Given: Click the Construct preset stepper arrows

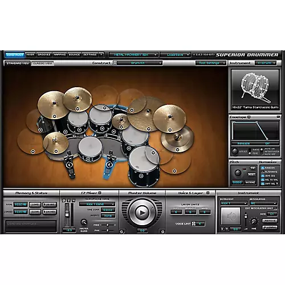Looking at the screenshot, I should coord(115,63).
